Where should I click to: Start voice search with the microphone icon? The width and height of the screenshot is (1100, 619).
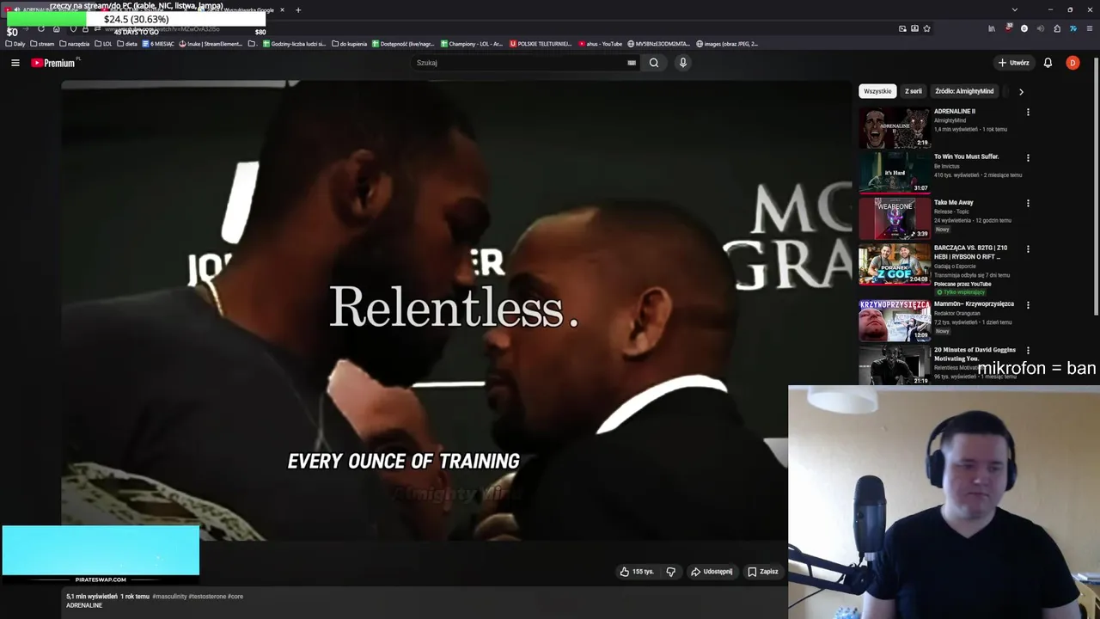tap(683, 63)
